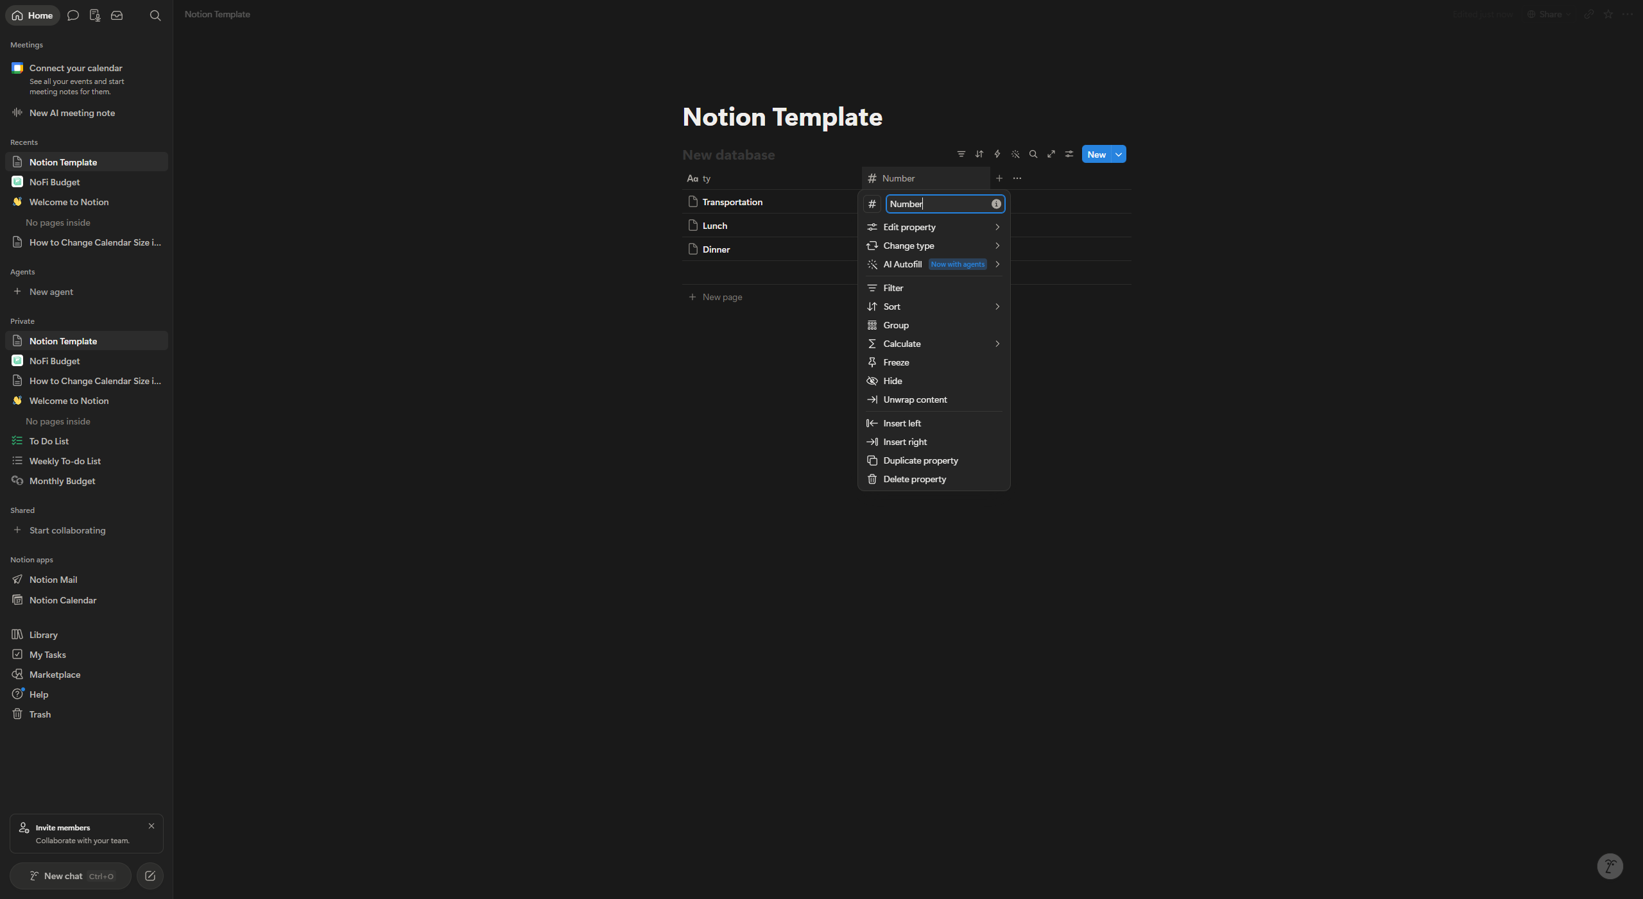The image size is (1643, 899).
Task: Hide the Number property
Action: pyautogui.click(x=934, y=381)
